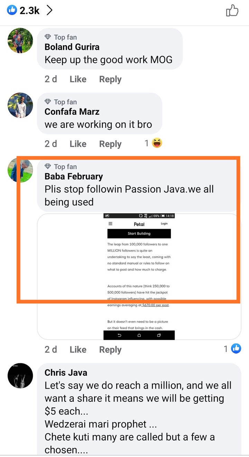Reply to Boland Gurira's comment
This screenshot has height=457, width=249.
pos(110,79)
